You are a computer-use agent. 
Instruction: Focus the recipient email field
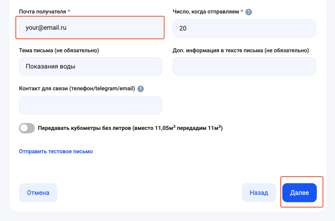[x=90, y=28]
